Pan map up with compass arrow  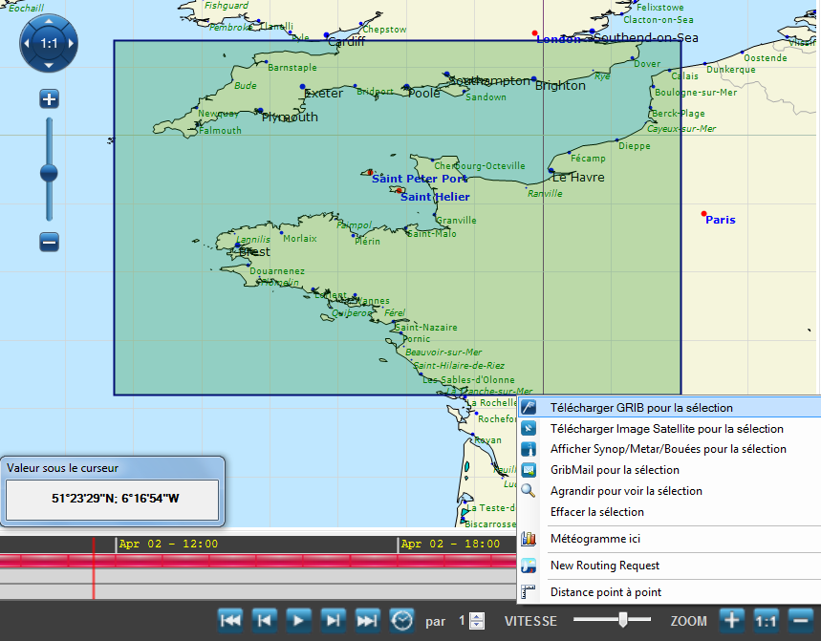coord(49,21)
